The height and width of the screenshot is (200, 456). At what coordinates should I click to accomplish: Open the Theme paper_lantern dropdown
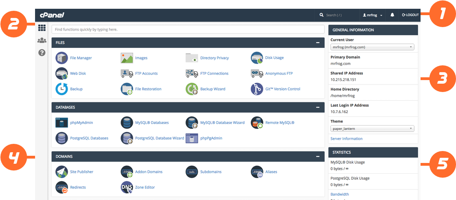pyautogui.click(x=372, y=128)
